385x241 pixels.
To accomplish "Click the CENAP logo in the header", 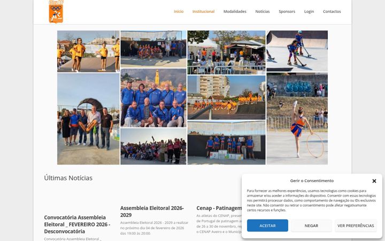I will tap(56, 12).
